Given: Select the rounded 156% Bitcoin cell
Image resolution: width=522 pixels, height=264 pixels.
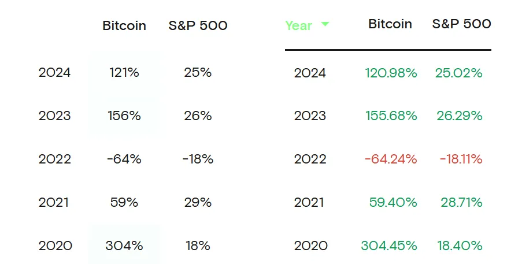Looking at the screenshot, I should pos(124,116).
